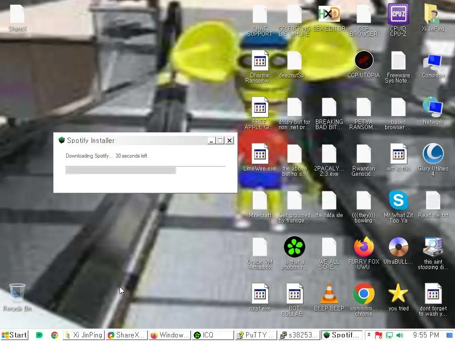This screenshot has height=341, width=455.
Task: Click the green quick-launch icon beside Start
Action: pos(39,335)
